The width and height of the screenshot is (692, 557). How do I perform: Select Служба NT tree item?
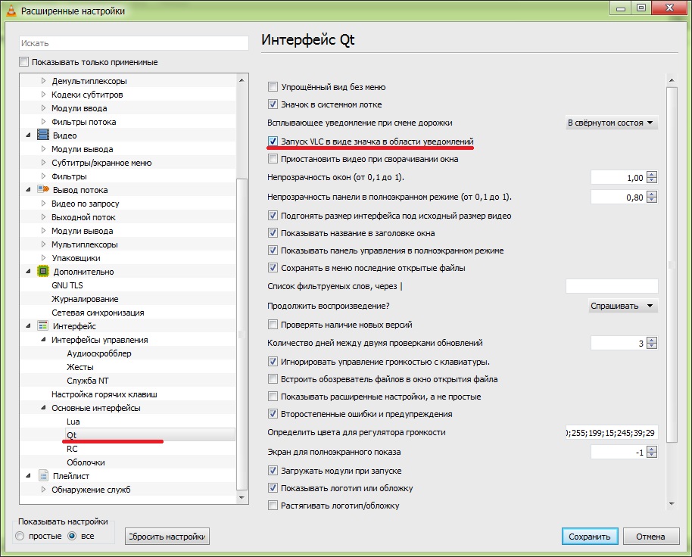tap(87, 381)
